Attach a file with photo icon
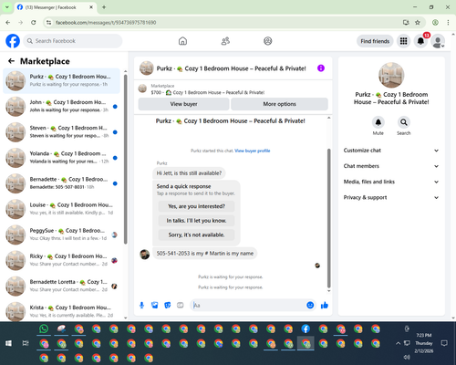The image size is (456, 365). pos(155,305)
